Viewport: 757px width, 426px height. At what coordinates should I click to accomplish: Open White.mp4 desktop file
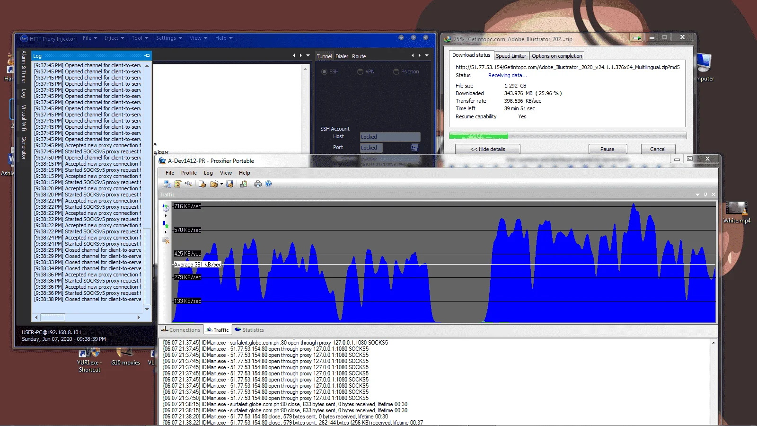coord(737,213)
